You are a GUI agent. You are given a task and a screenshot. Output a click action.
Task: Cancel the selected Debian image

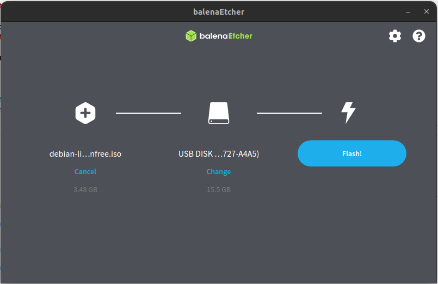coord(85,171)
